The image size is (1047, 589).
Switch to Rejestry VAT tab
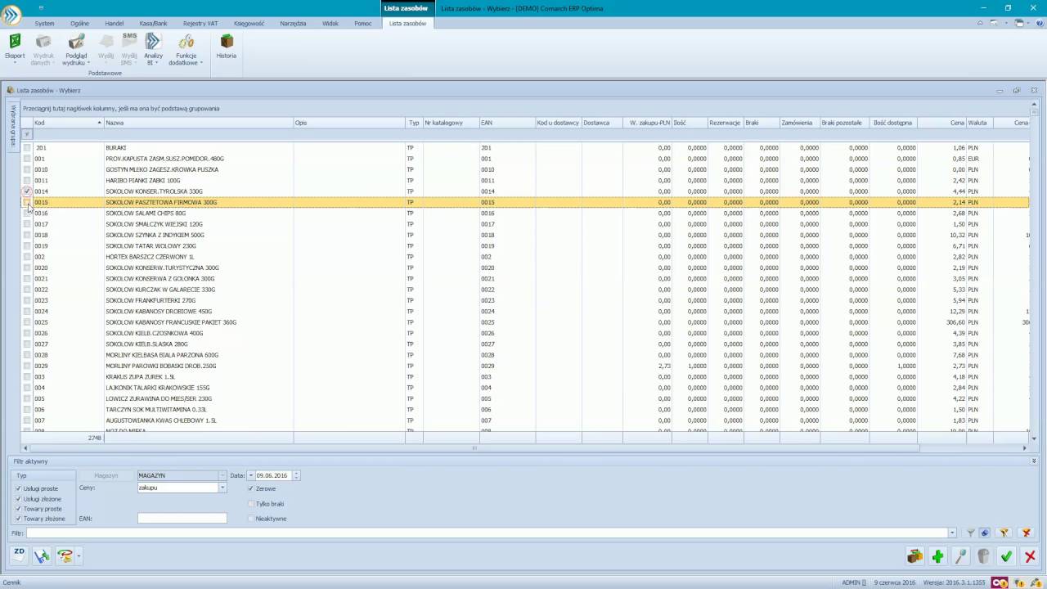click(200, 24)
